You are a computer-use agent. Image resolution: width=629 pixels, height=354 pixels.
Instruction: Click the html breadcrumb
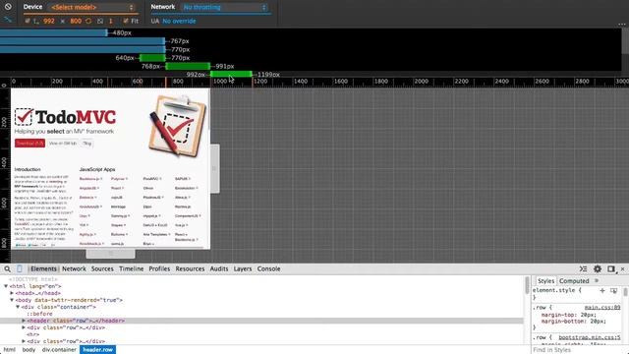[9, 350]
